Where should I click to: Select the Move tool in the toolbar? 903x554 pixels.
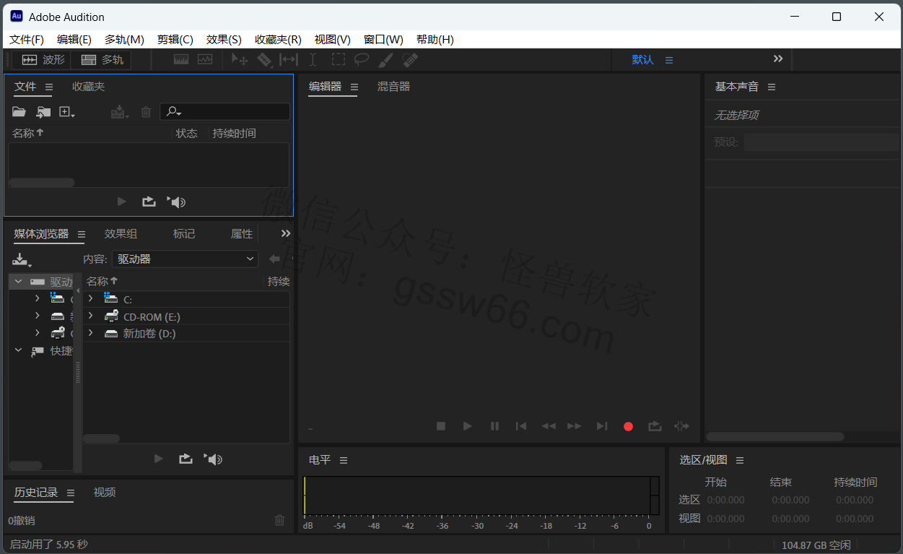(x=240, y=60)
